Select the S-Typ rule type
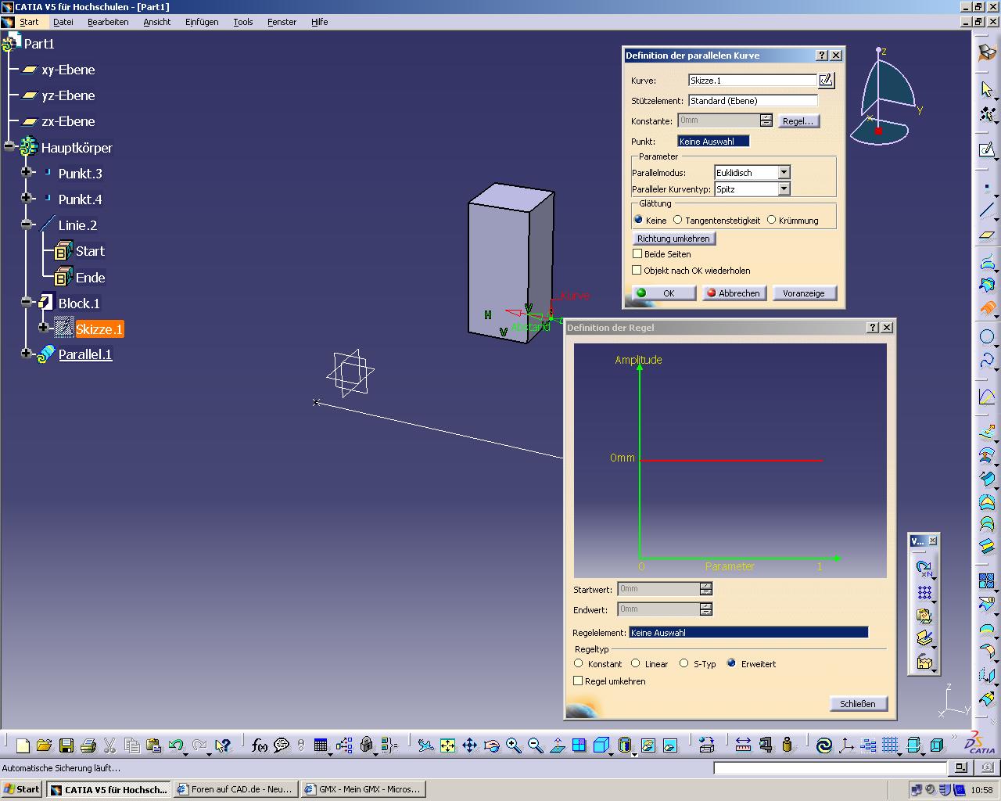 684,663
